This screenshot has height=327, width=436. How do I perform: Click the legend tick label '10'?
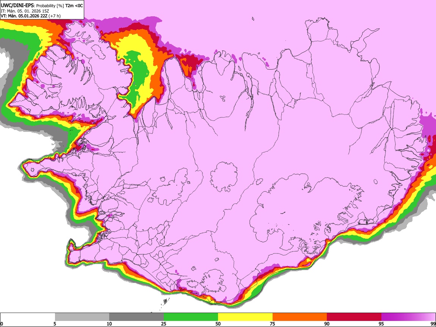[x=109, y=324]
